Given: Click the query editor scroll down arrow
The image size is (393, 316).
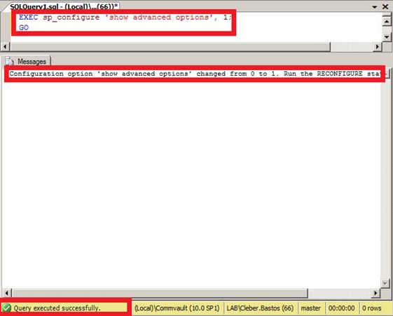Looking at the screenshot, I should pos(387,37).
